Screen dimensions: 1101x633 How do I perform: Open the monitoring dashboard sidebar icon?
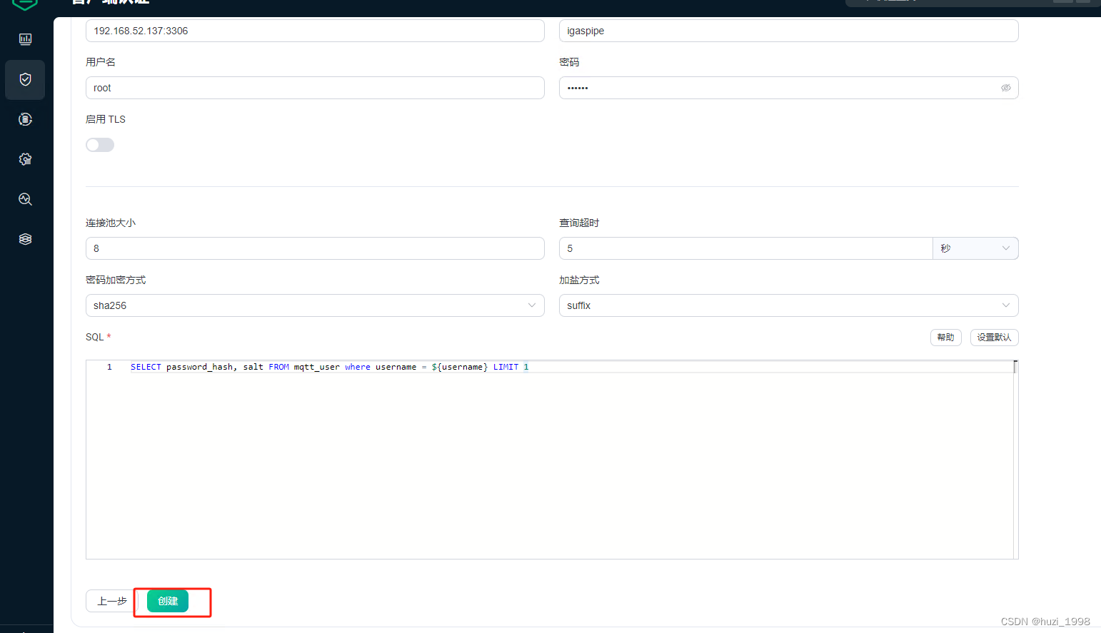tap(25, 39)
